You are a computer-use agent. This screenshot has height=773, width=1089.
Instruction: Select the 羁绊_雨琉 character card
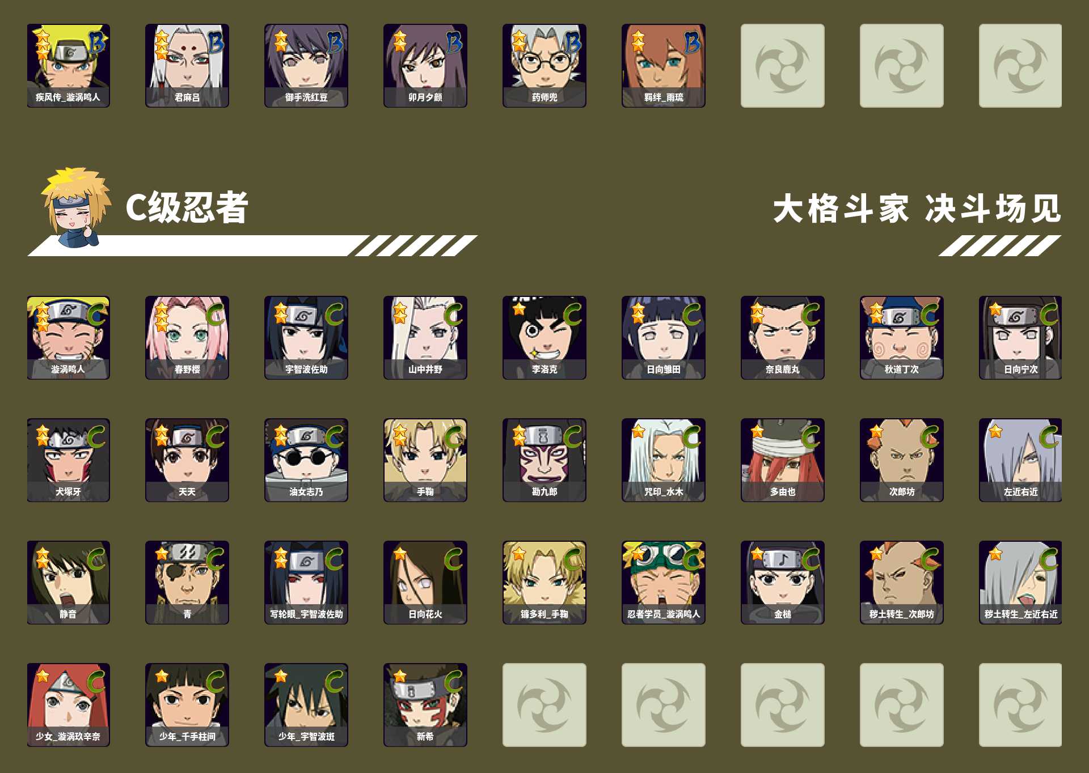pos(664,66)
